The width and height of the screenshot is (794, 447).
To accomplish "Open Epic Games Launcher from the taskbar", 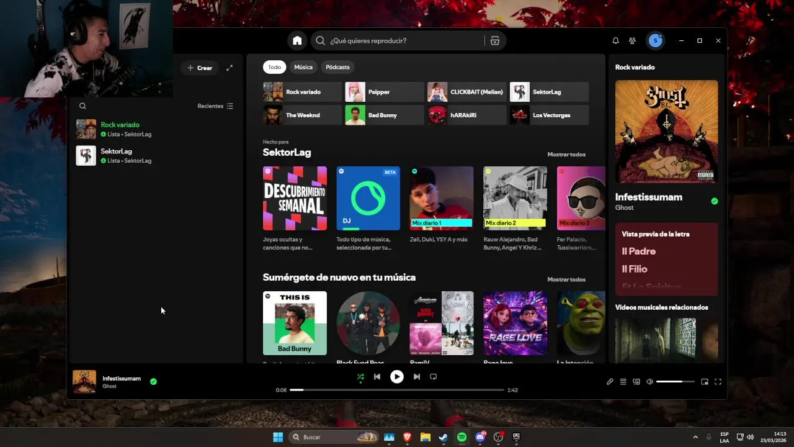I will coord(516,437).
